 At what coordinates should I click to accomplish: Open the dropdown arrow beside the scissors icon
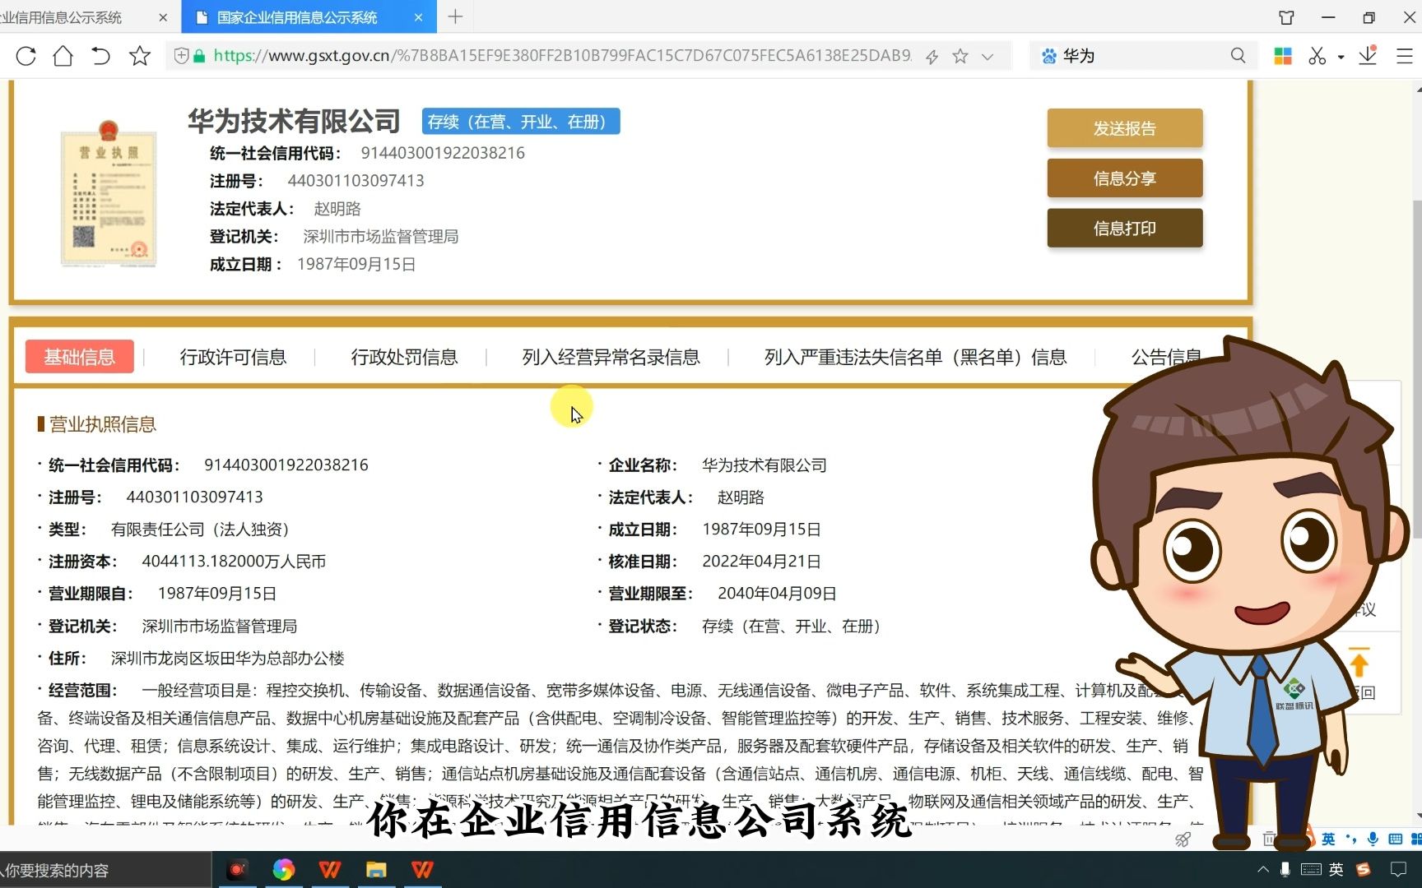[1341, 57]
